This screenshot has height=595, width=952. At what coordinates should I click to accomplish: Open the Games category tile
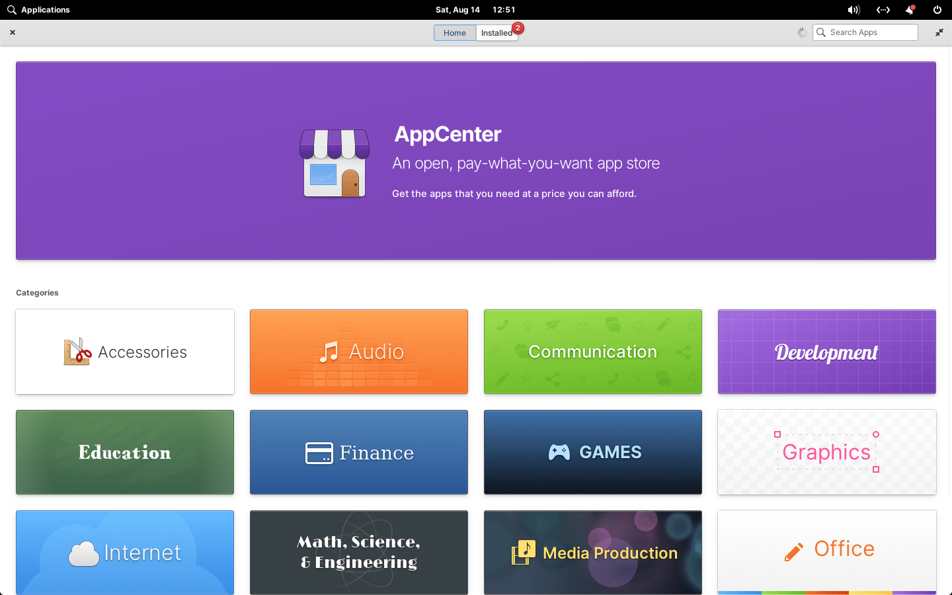click(x=593, y=452)
